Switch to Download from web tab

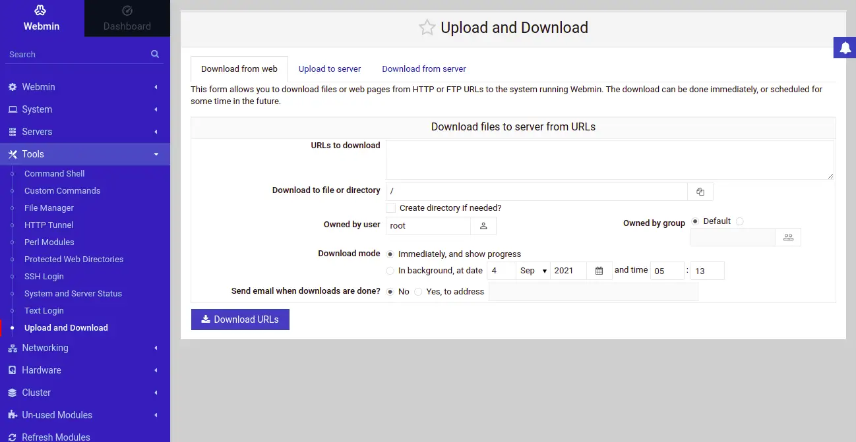point(239,69)
